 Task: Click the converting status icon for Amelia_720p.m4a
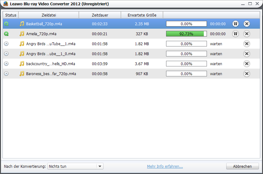coord(6,34)
